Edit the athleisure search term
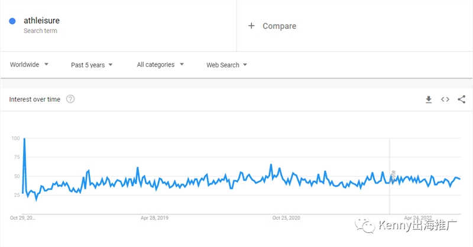473x247 pixels. tap(41, 21)
